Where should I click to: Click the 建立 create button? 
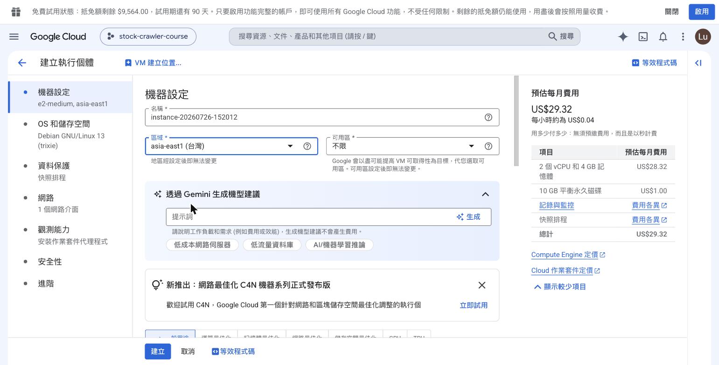158,351
